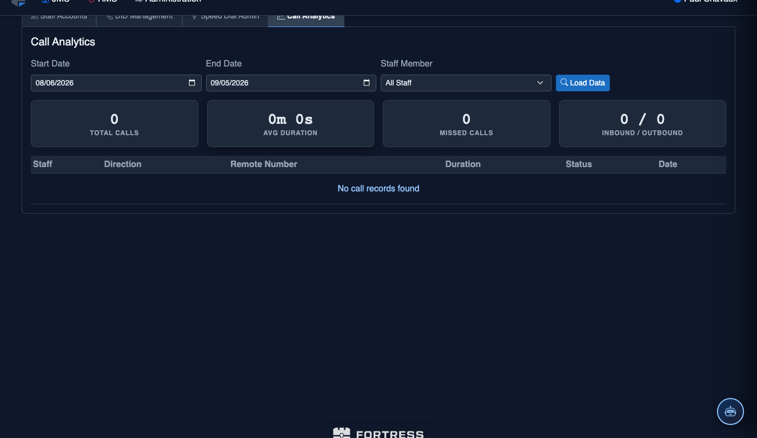Click the Start Date field label
Image resolution: width=757 pixels, height=438 pixels.
50,63
